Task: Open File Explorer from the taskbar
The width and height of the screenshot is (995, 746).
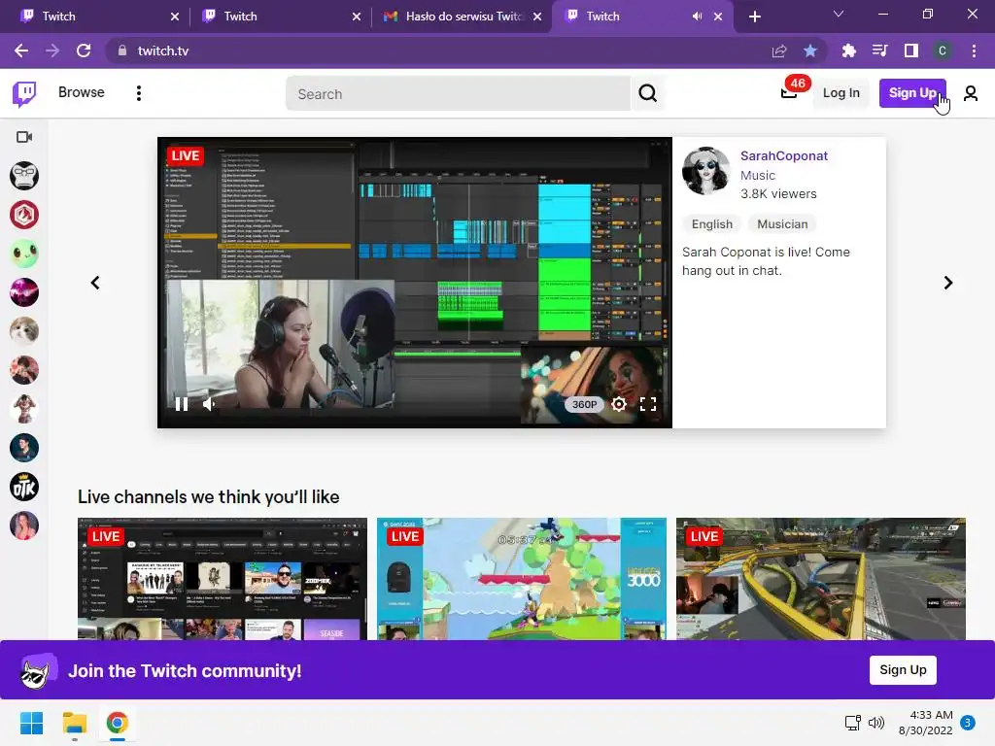Action: pos(74,723)
